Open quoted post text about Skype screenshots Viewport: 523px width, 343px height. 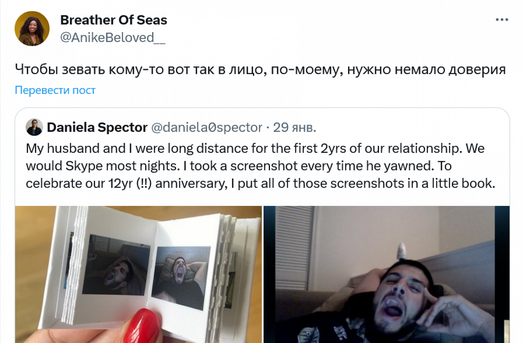pos(260,166)
